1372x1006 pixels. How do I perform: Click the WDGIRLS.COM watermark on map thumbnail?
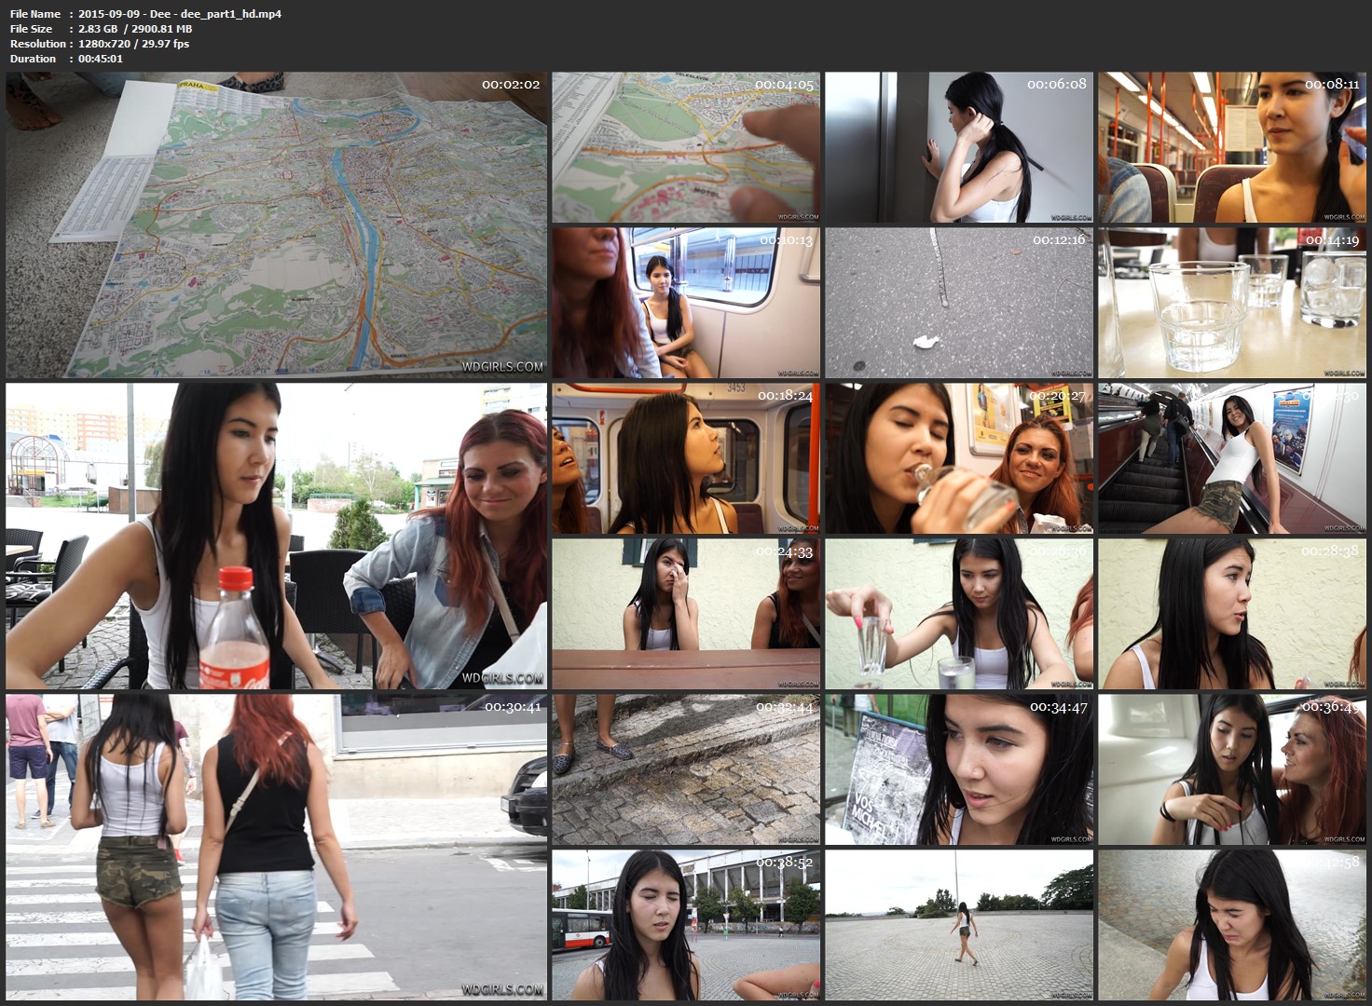point(502,367)
